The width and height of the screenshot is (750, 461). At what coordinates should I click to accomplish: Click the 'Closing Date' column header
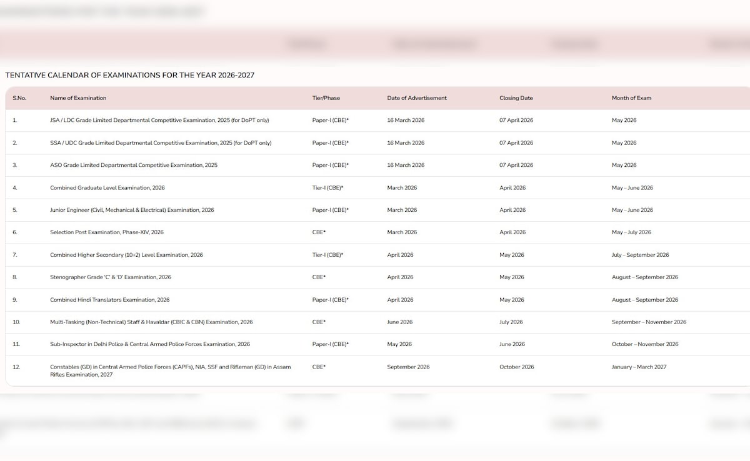click(516, 98)
